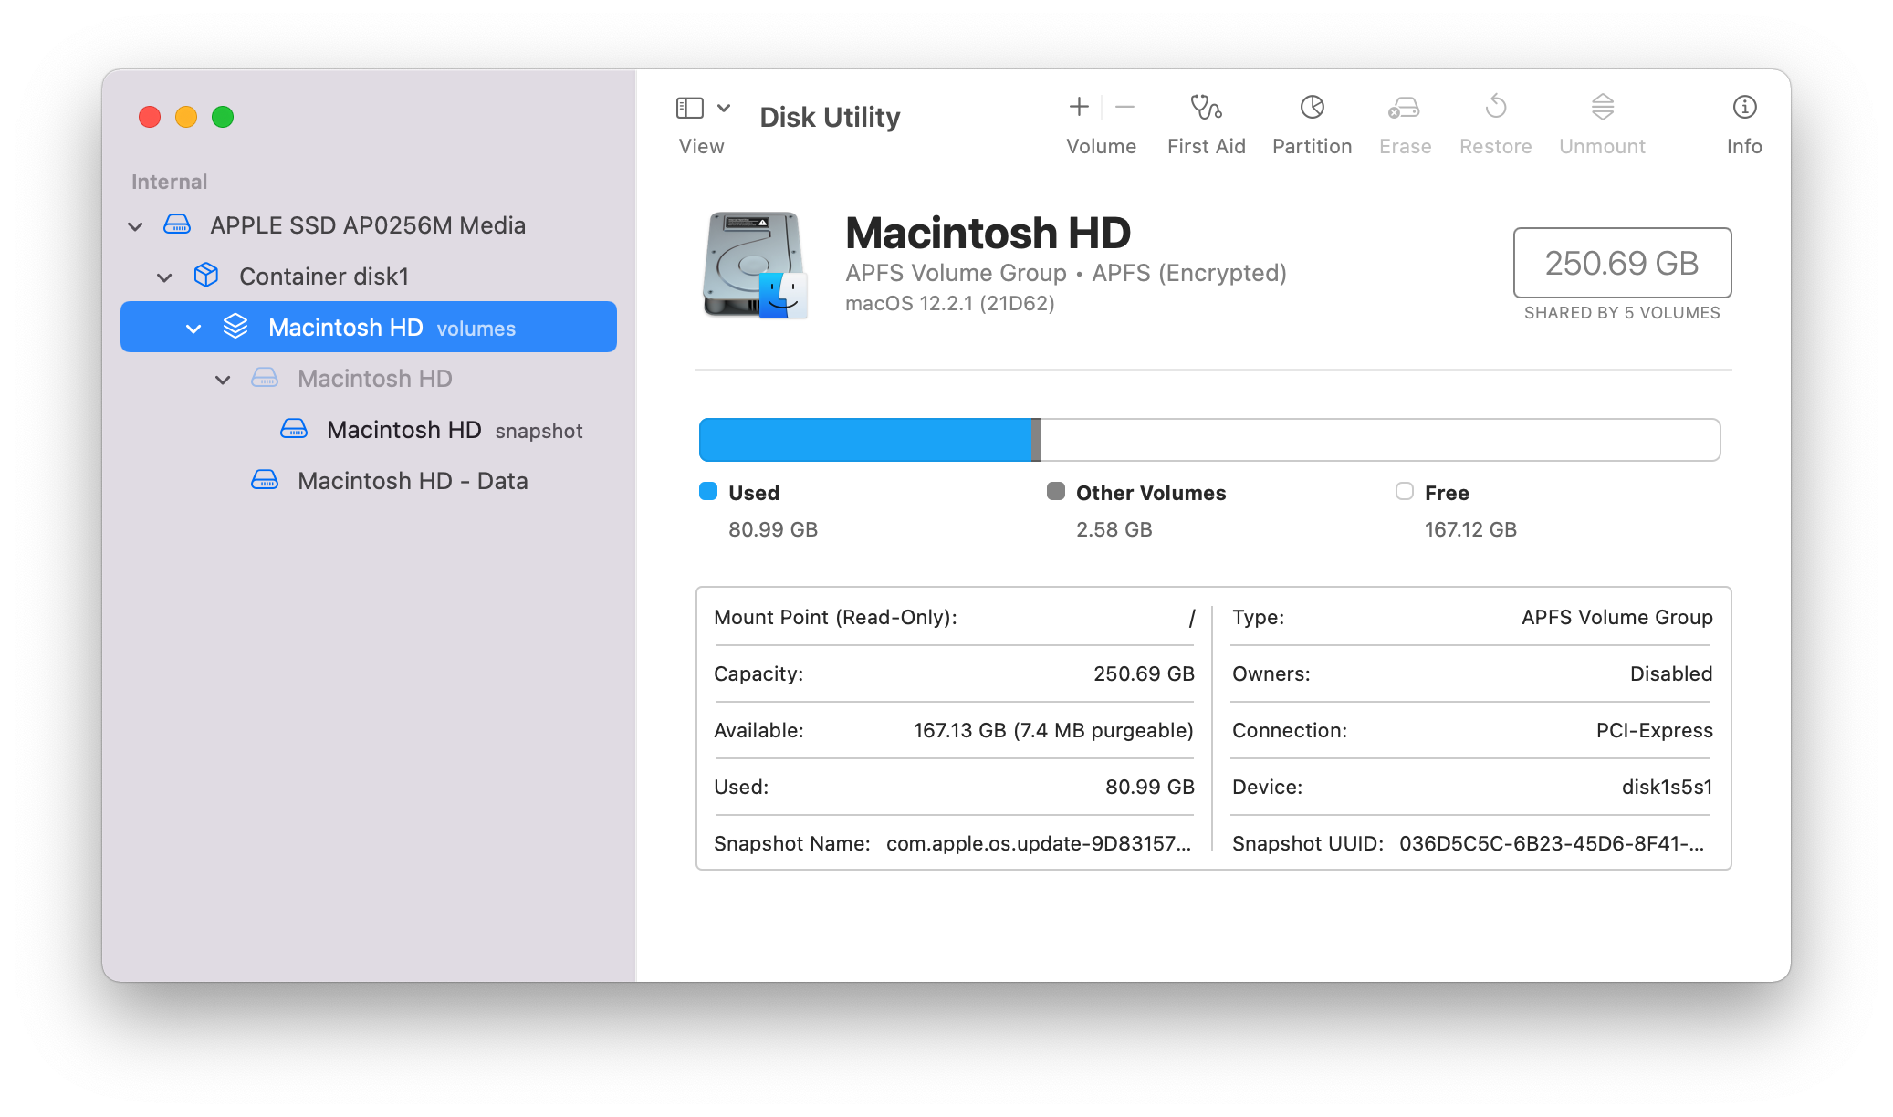Toggle sidebar via View button

689,109
